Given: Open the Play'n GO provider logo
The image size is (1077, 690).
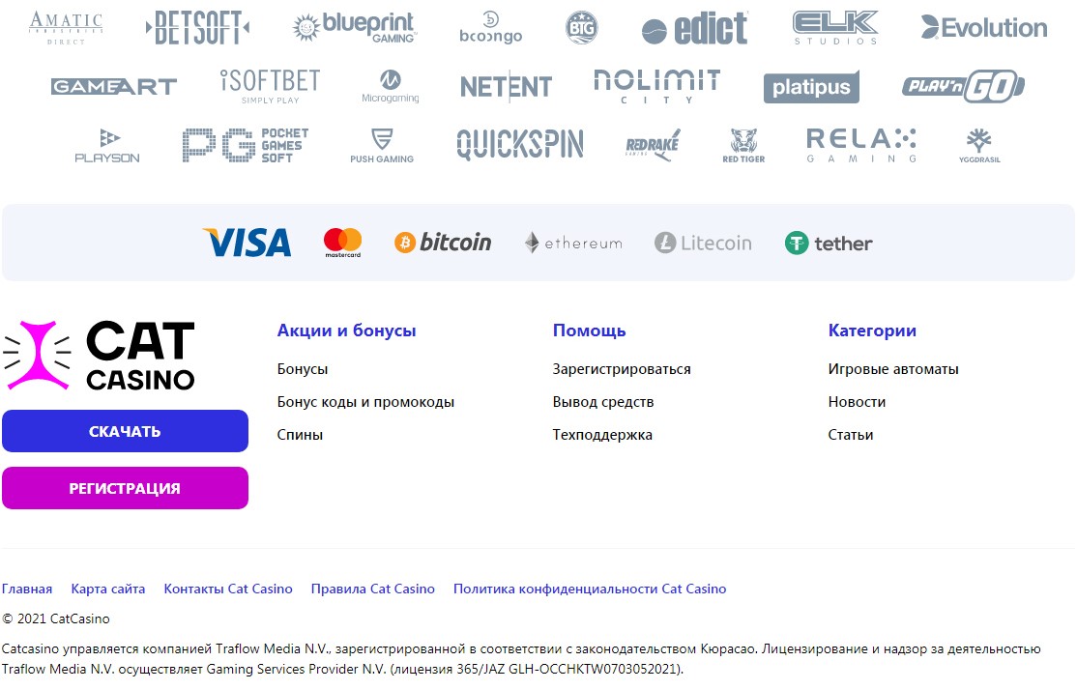Looking at the screenshot, I should point(962,87).
